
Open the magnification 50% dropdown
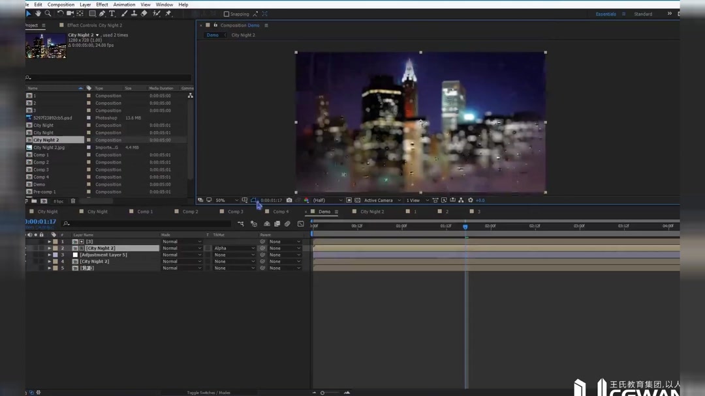[x=227, y=201]
